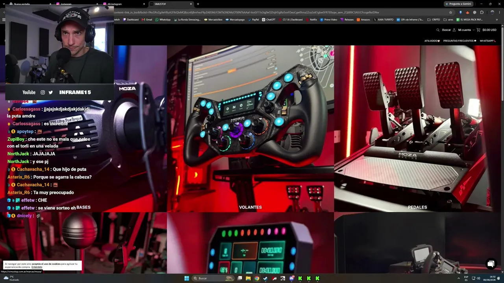Open the site search magnifier icon
The width and height of the screenshot is (504, 283).
tap(438, 30)
